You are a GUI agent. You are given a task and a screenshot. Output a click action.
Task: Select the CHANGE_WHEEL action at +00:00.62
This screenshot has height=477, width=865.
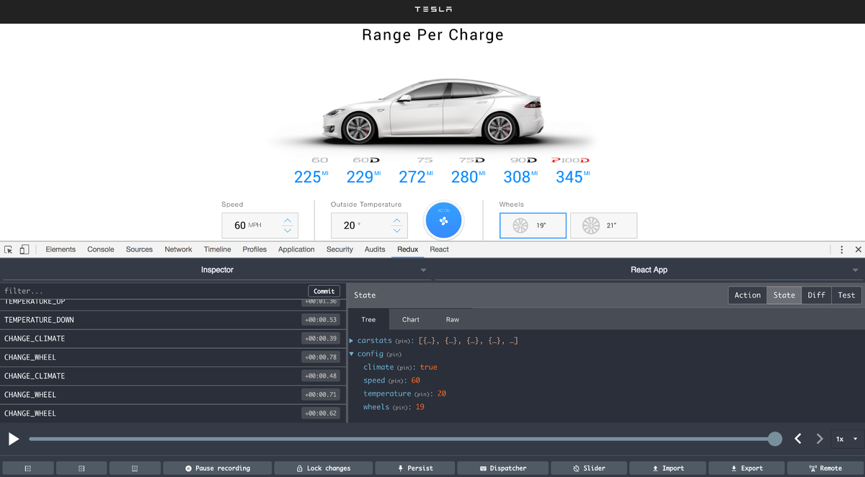click(x=173, y=414)
